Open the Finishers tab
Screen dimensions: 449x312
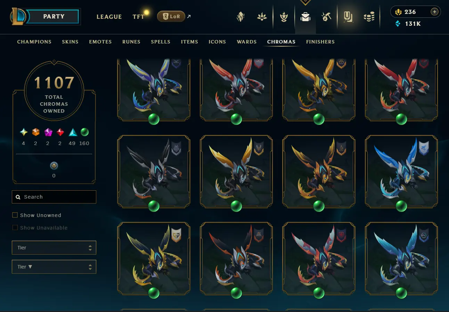click(x=320, y=42)
